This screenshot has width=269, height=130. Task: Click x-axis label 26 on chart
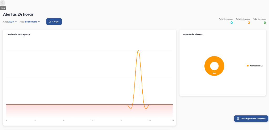(149, 121)
